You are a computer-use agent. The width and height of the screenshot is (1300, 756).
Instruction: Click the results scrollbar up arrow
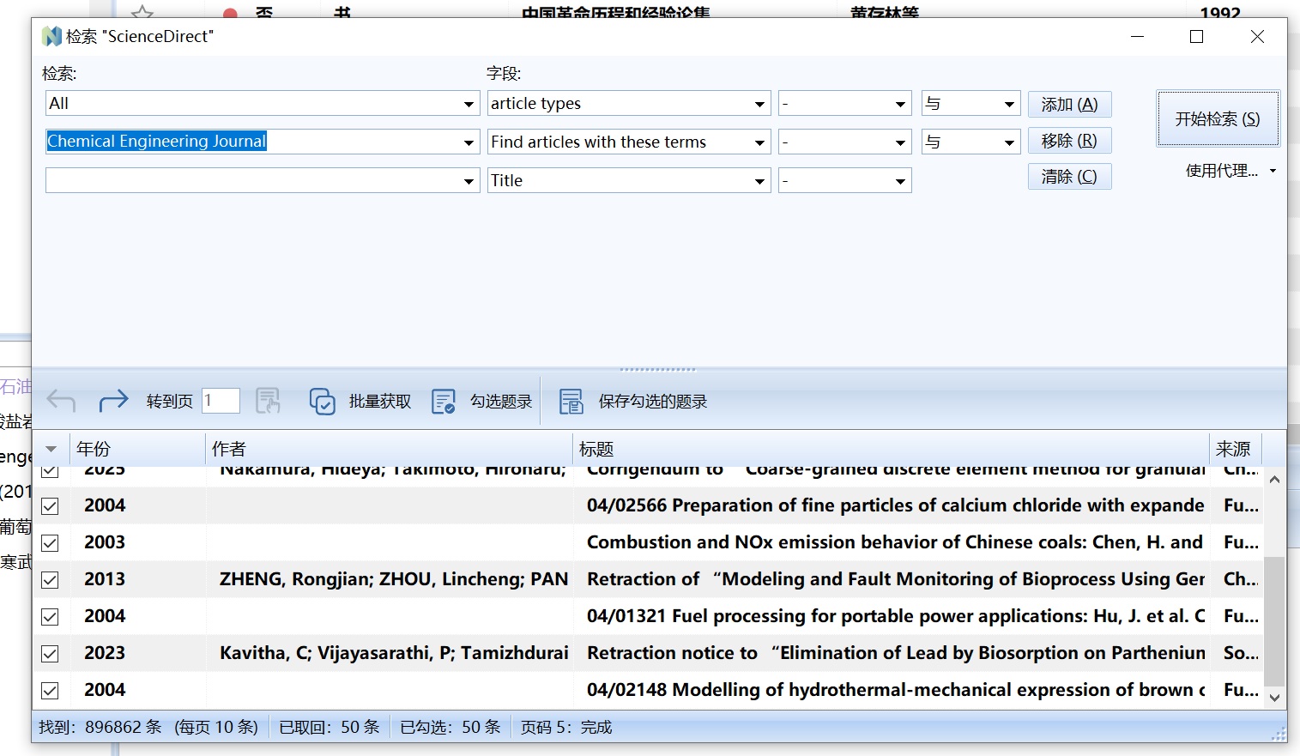(1274, 480)
